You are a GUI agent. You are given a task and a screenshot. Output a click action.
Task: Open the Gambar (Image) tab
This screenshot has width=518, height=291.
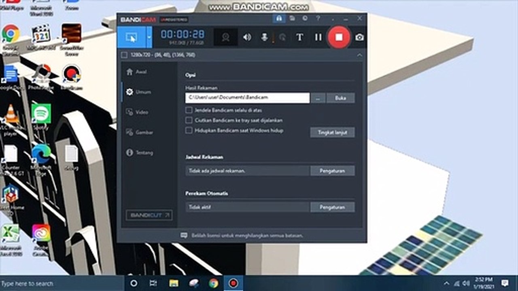[139, 133]
